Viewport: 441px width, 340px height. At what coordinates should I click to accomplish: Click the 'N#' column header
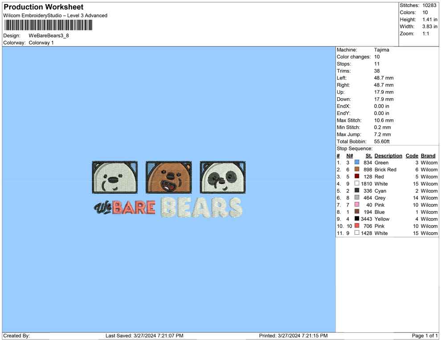[x=350, y=156]
